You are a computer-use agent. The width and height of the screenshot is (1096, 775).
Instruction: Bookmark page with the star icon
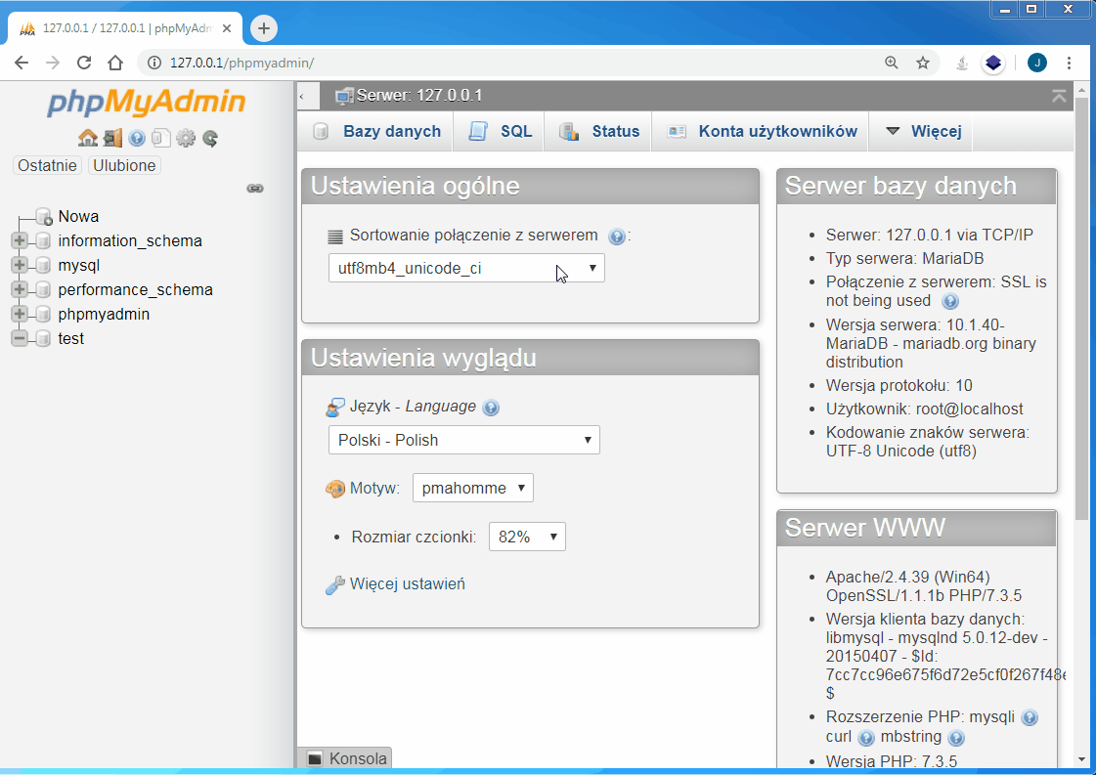[x=923, y=63]
